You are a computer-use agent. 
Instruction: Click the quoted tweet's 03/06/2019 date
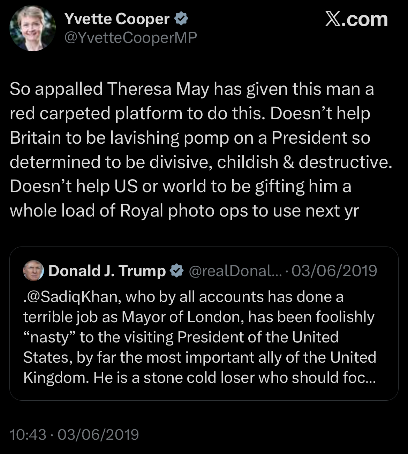click(334, 271)
